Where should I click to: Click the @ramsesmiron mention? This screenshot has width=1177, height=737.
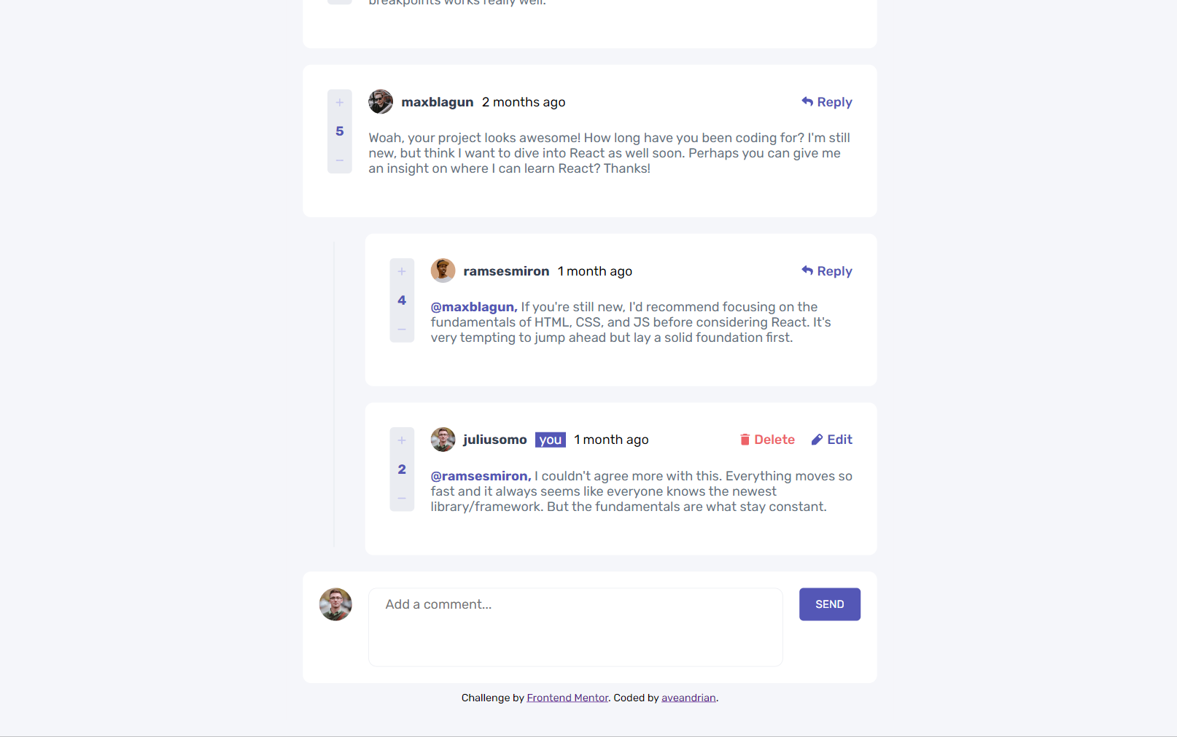481,476
